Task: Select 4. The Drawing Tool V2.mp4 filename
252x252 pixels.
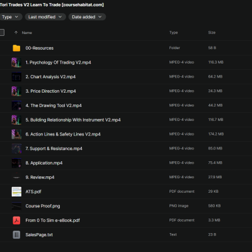Action: pyautogui.click(x=54, y=105)
